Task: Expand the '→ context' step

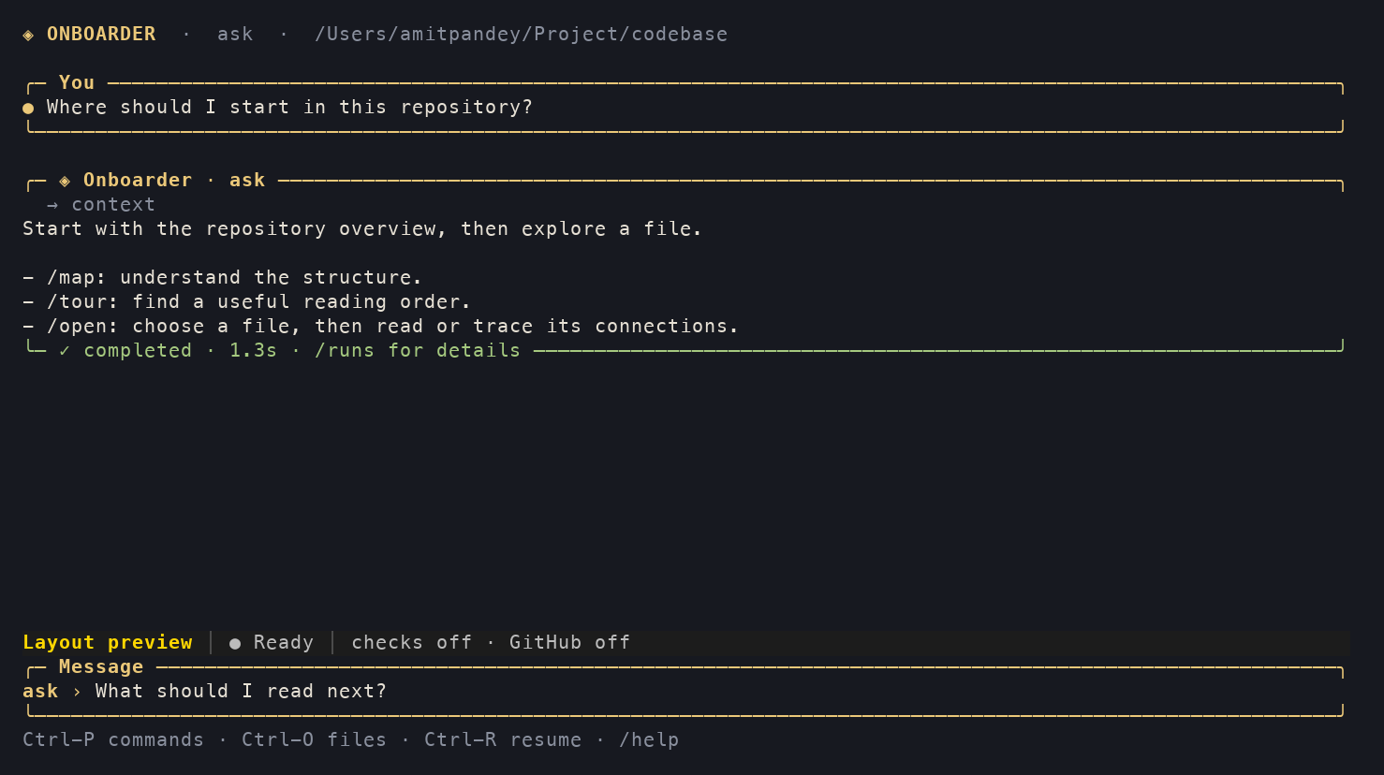Action: click(101, 204)
